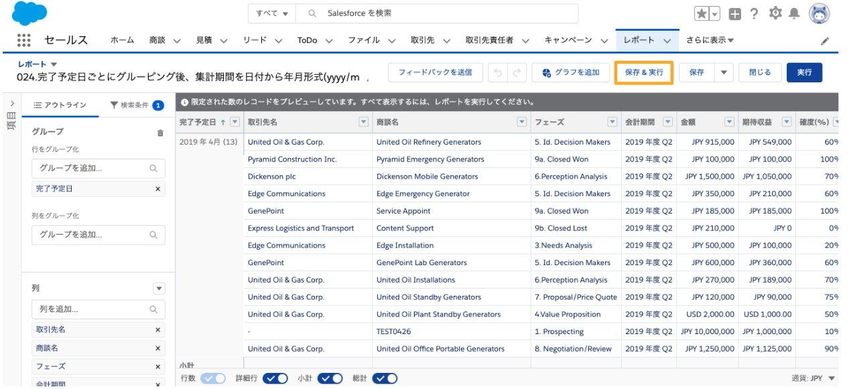Click the 列を追加 input field
Screen dimensions: 849x389
point(99,309)
